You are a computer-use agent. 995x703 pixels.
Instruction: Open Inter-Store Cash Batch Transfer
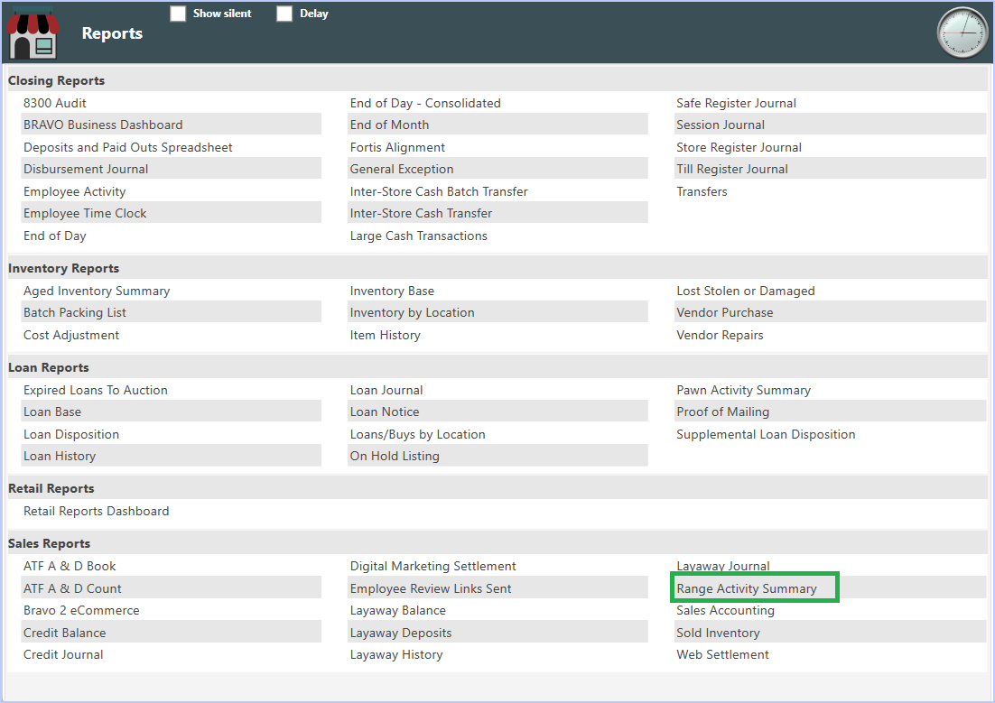(x=439, y=191)
